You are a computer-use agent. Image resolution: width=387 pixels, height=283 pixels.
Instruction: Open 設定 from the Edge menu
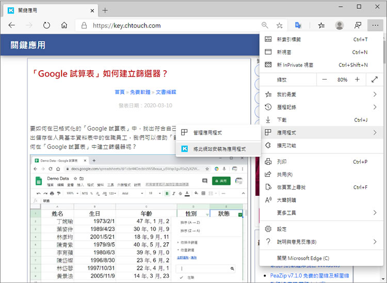point(282,229)
